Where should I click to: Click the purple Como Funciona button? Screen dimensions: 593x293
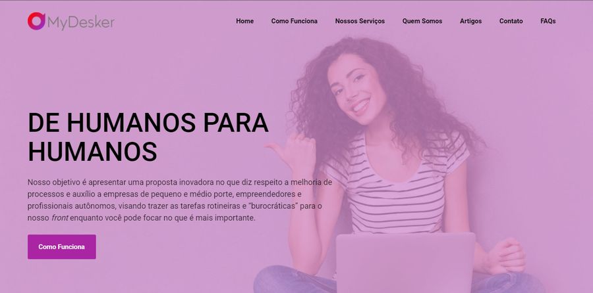point(62,246)
